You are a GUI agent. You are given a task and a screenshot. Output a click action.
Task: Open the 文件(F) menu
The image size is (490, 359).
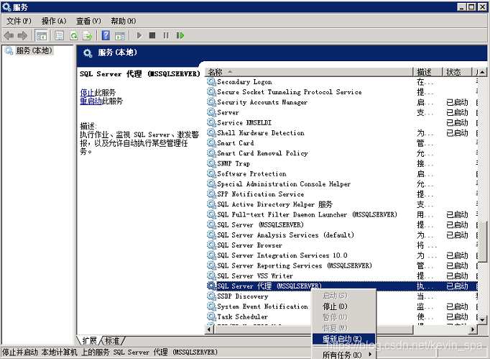pos(19,21)
